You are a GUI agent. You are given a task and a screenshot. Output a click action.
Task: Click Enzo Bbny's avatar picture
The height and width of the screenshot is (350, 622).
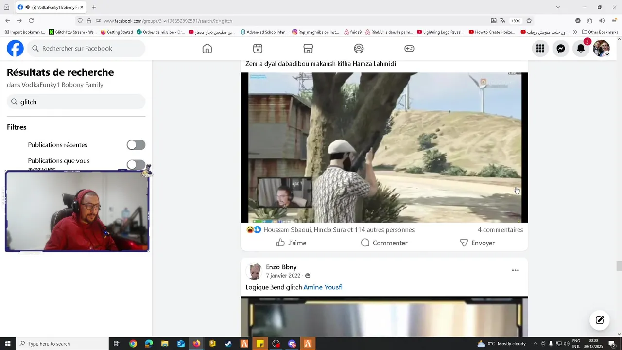pyautogui.click(x=254, y=271)
